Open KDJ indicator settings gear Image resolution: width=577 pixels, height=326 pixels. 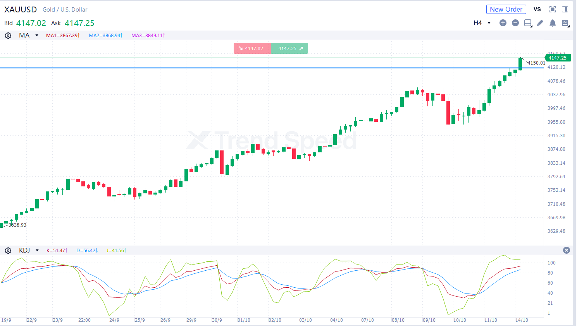click(x=8, y=251)
